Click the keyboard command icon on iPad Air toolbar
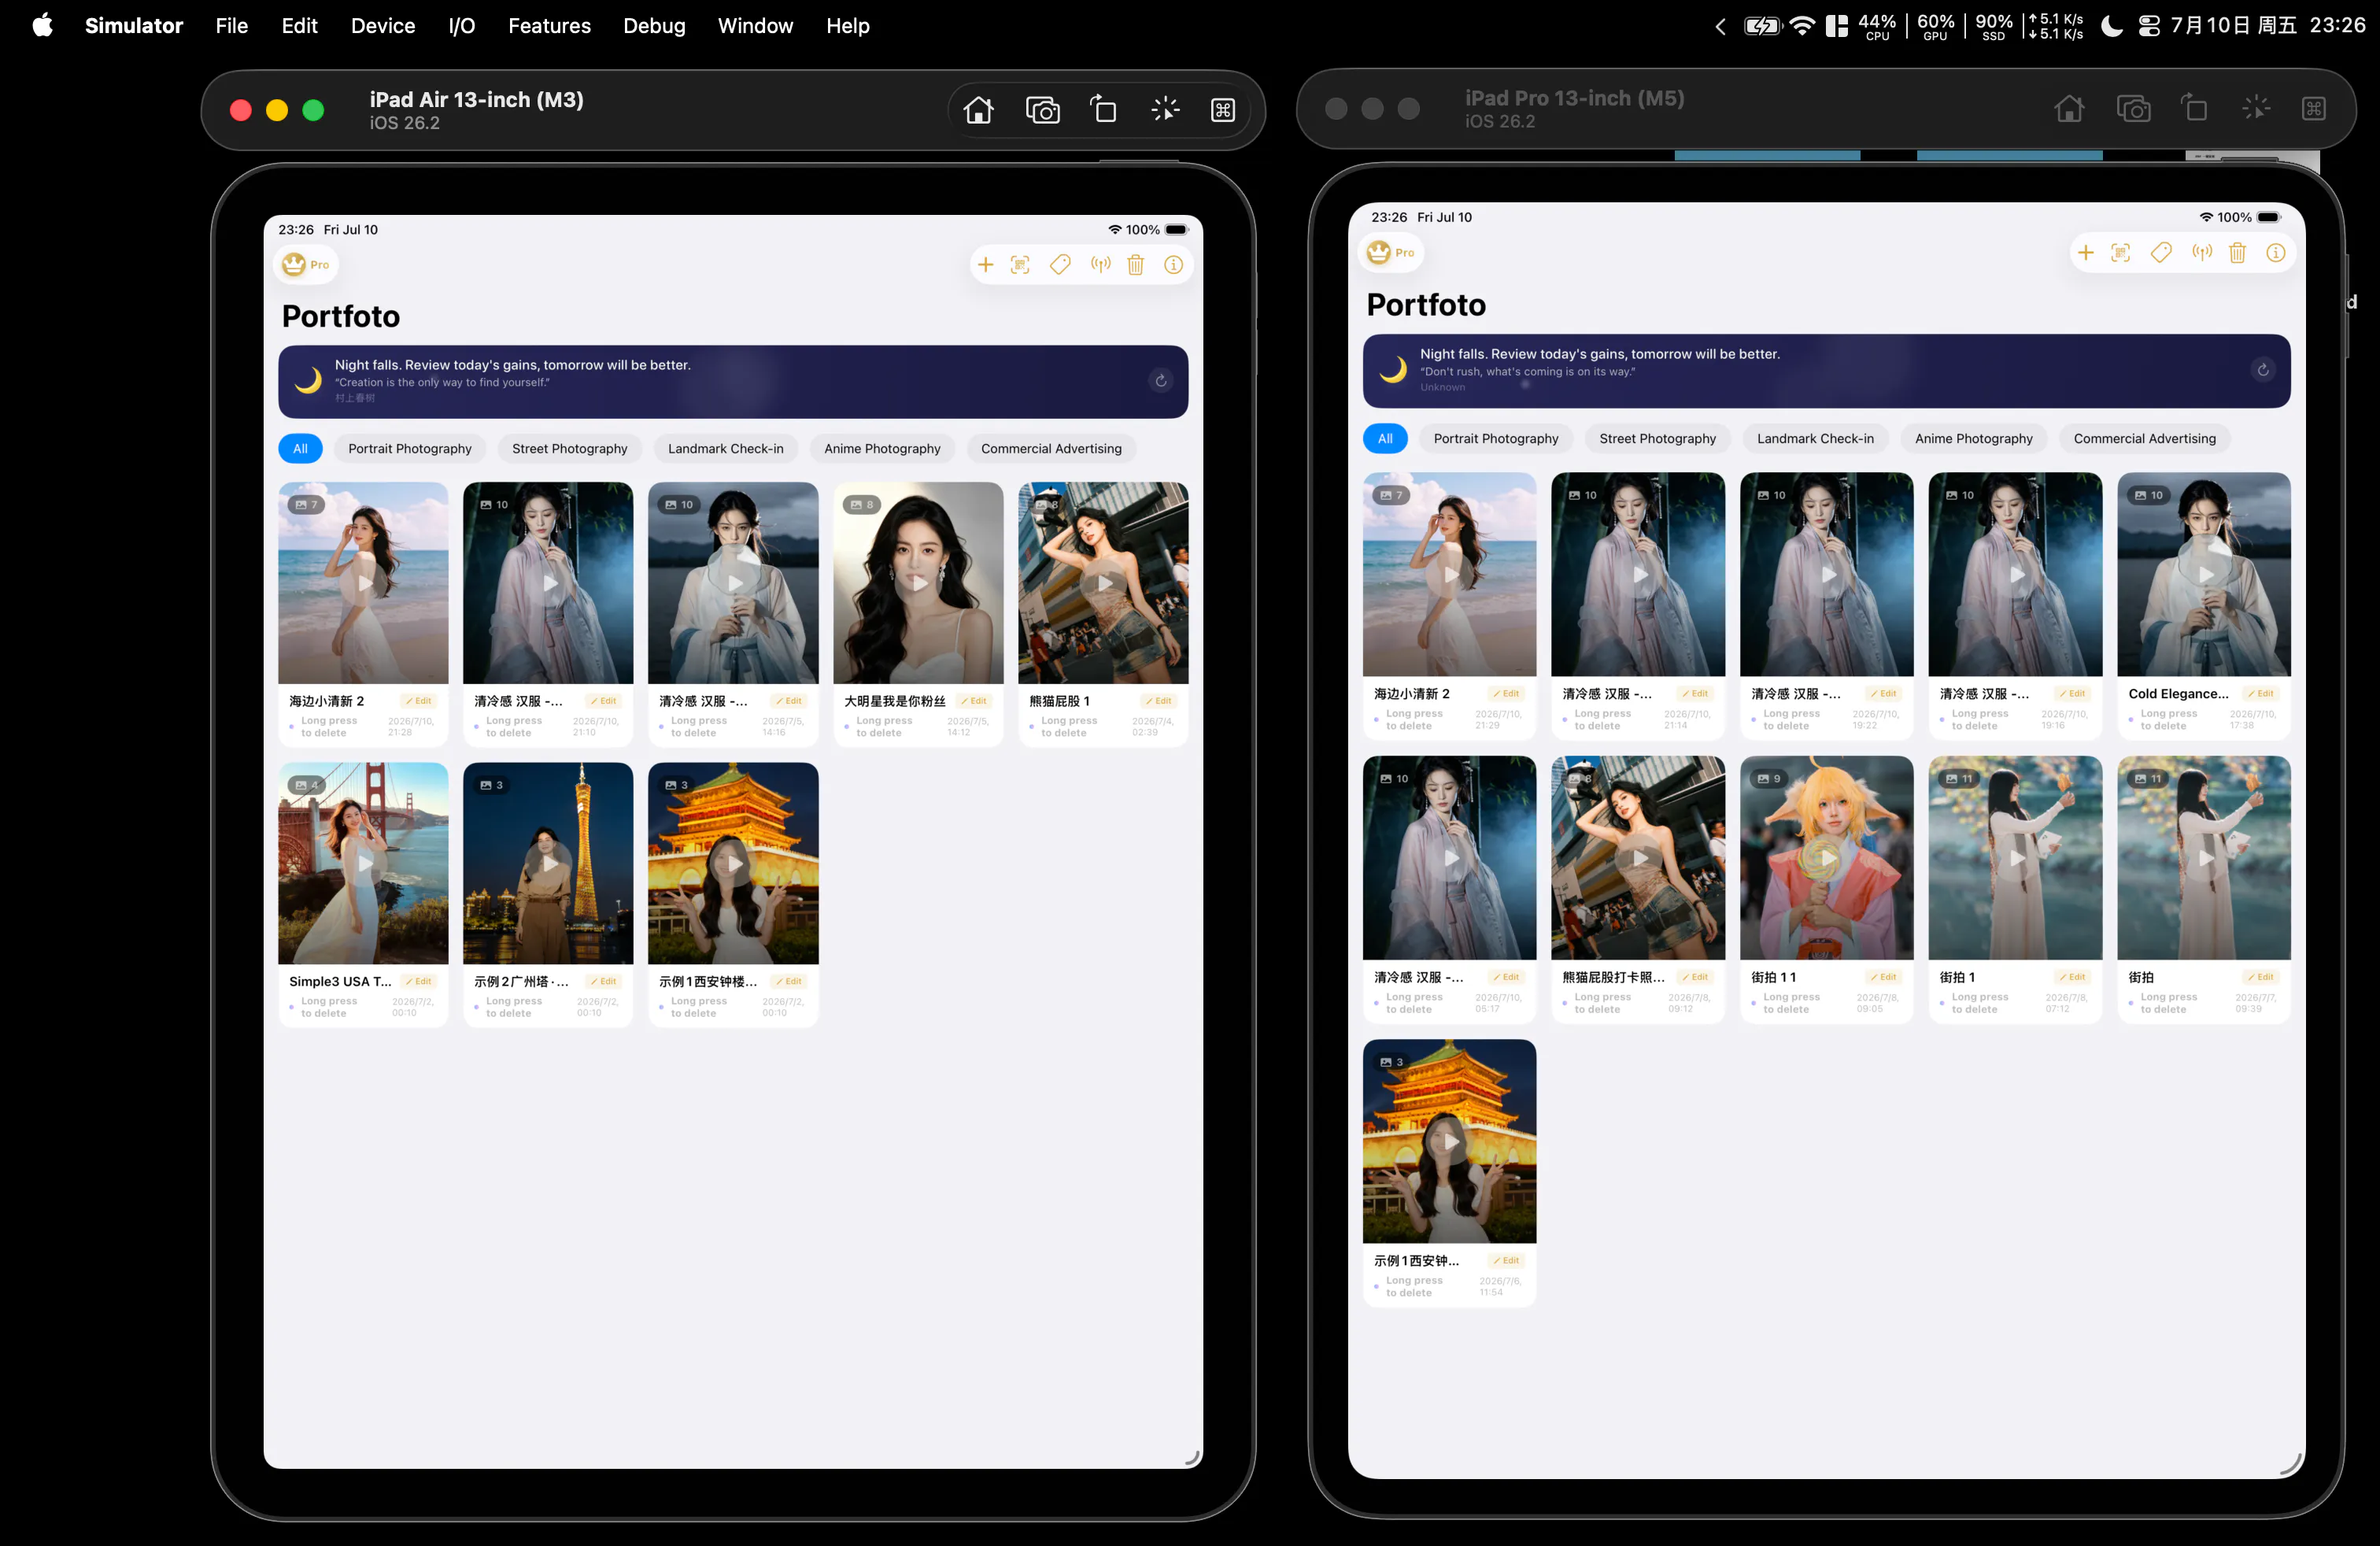This screenshot has height=1546, width=2380. (x=1223, y=110)
